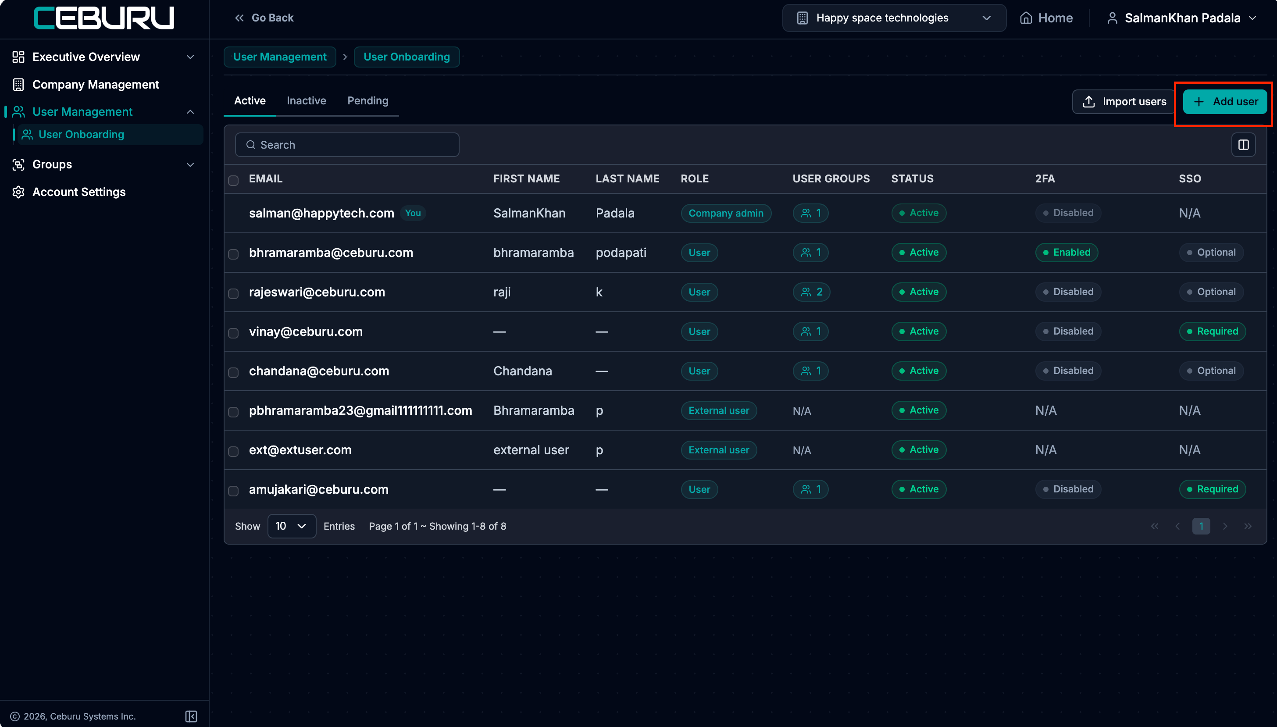Click the Home link in header
This screenshot has height=727, width=1277.
pyautogui.click(x=1046, y=18)
